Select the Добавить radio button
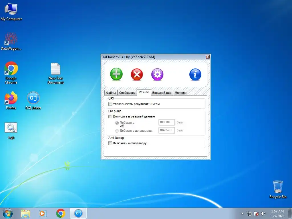292x219 pixels. point(117,123)
